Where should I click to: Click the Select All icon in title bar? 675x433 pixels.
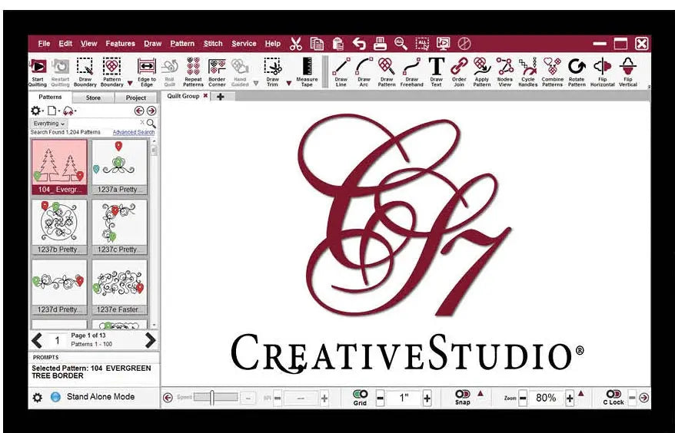(x=422, y=44)
